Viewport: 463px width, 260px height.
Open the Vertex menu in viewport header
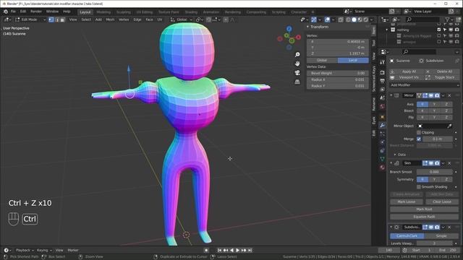pyautogui.click(x=124, y=19)
